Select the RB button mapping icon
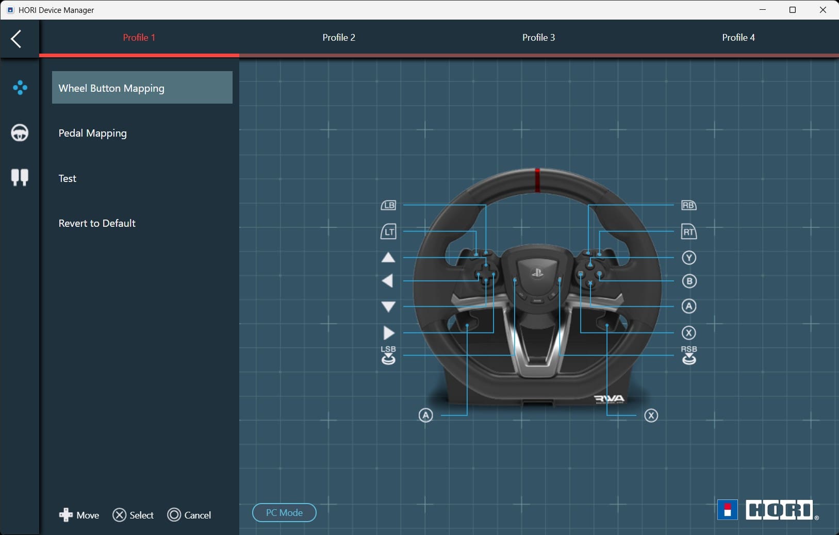Screen dimensions: 839x535 pyautogui.click(x=688, y=206)
